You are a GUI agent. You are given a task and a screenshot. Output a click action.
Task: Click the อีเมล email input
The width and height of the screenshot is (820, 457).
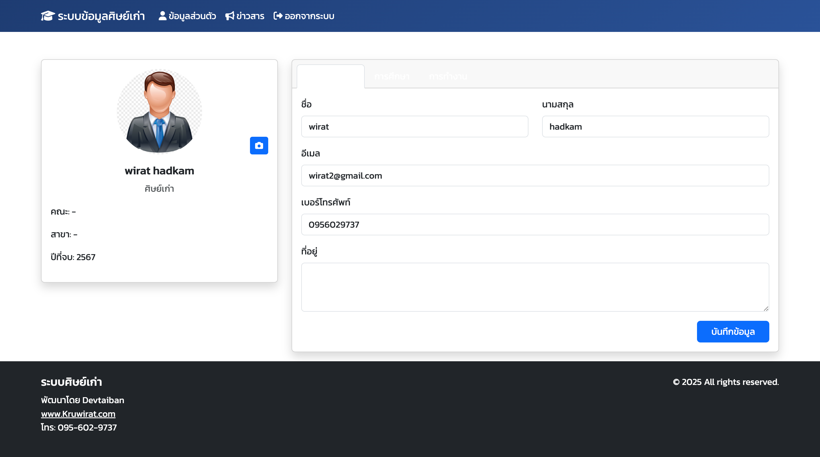(535, 176)
